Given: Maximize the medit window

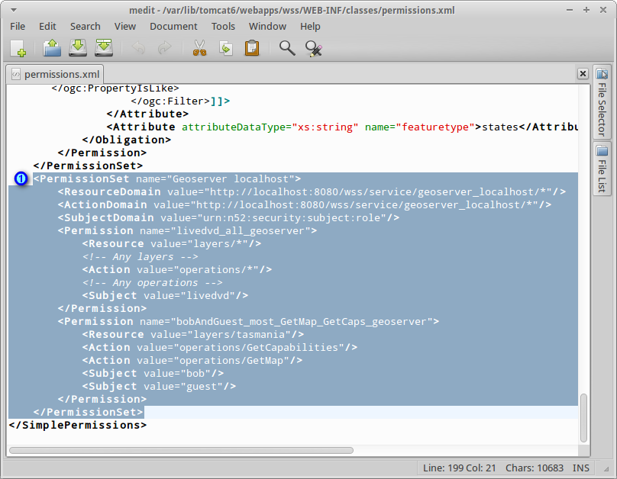Looking at the screenshot, I should coord(586,10).
